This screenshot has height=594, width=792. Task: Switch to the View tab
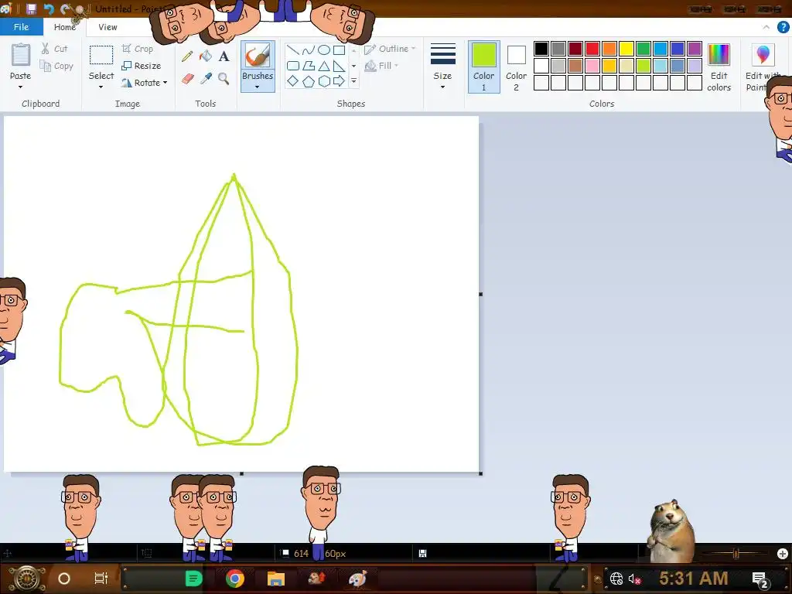click(108, 27)
